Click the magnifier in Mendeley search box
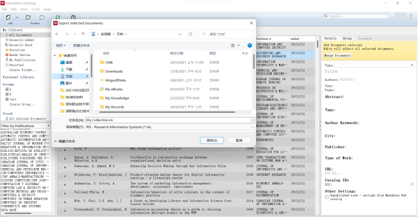Screen dimensions: 418x217 click(x=326, y=16)
